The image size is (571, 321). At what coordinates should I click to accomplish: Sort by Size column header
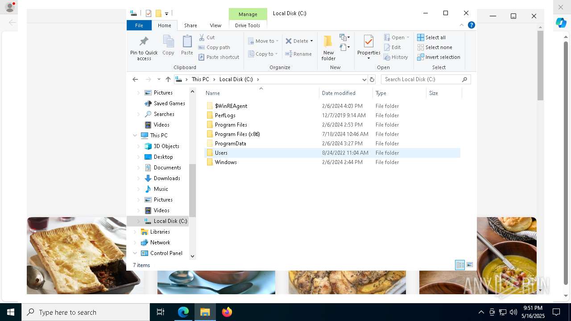pyautogui.click(x=444, y=93)
